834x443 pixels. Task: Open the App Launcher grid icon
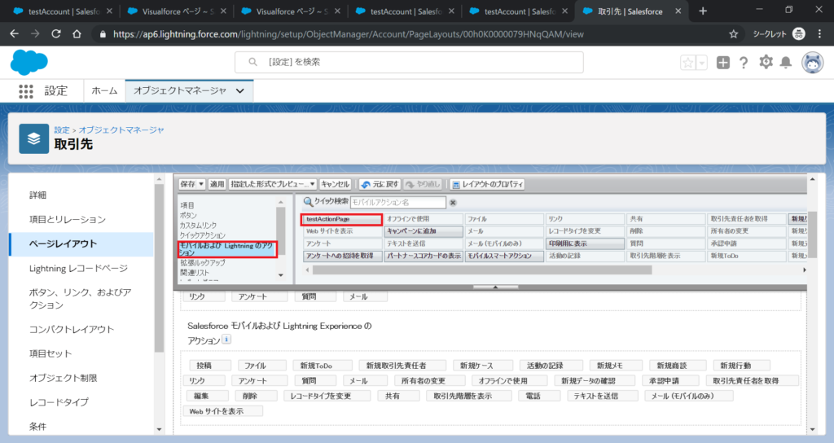(x=26, y=91)
